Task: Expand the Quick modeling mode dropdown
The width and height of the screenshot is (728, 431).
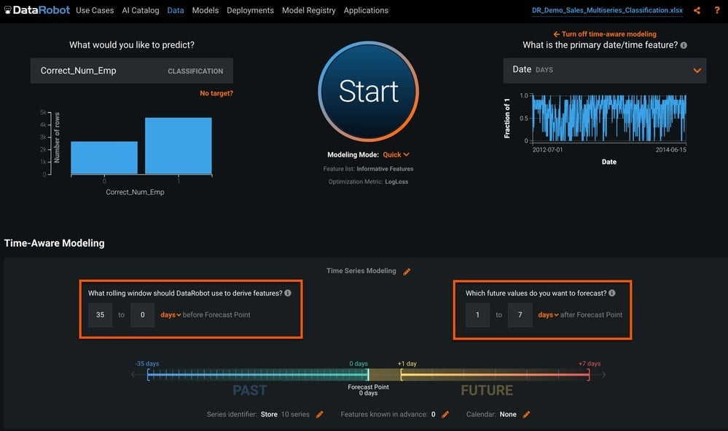Action: click(396, 154)
